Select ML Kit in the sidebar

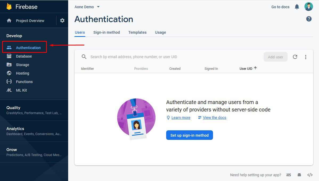21,90
